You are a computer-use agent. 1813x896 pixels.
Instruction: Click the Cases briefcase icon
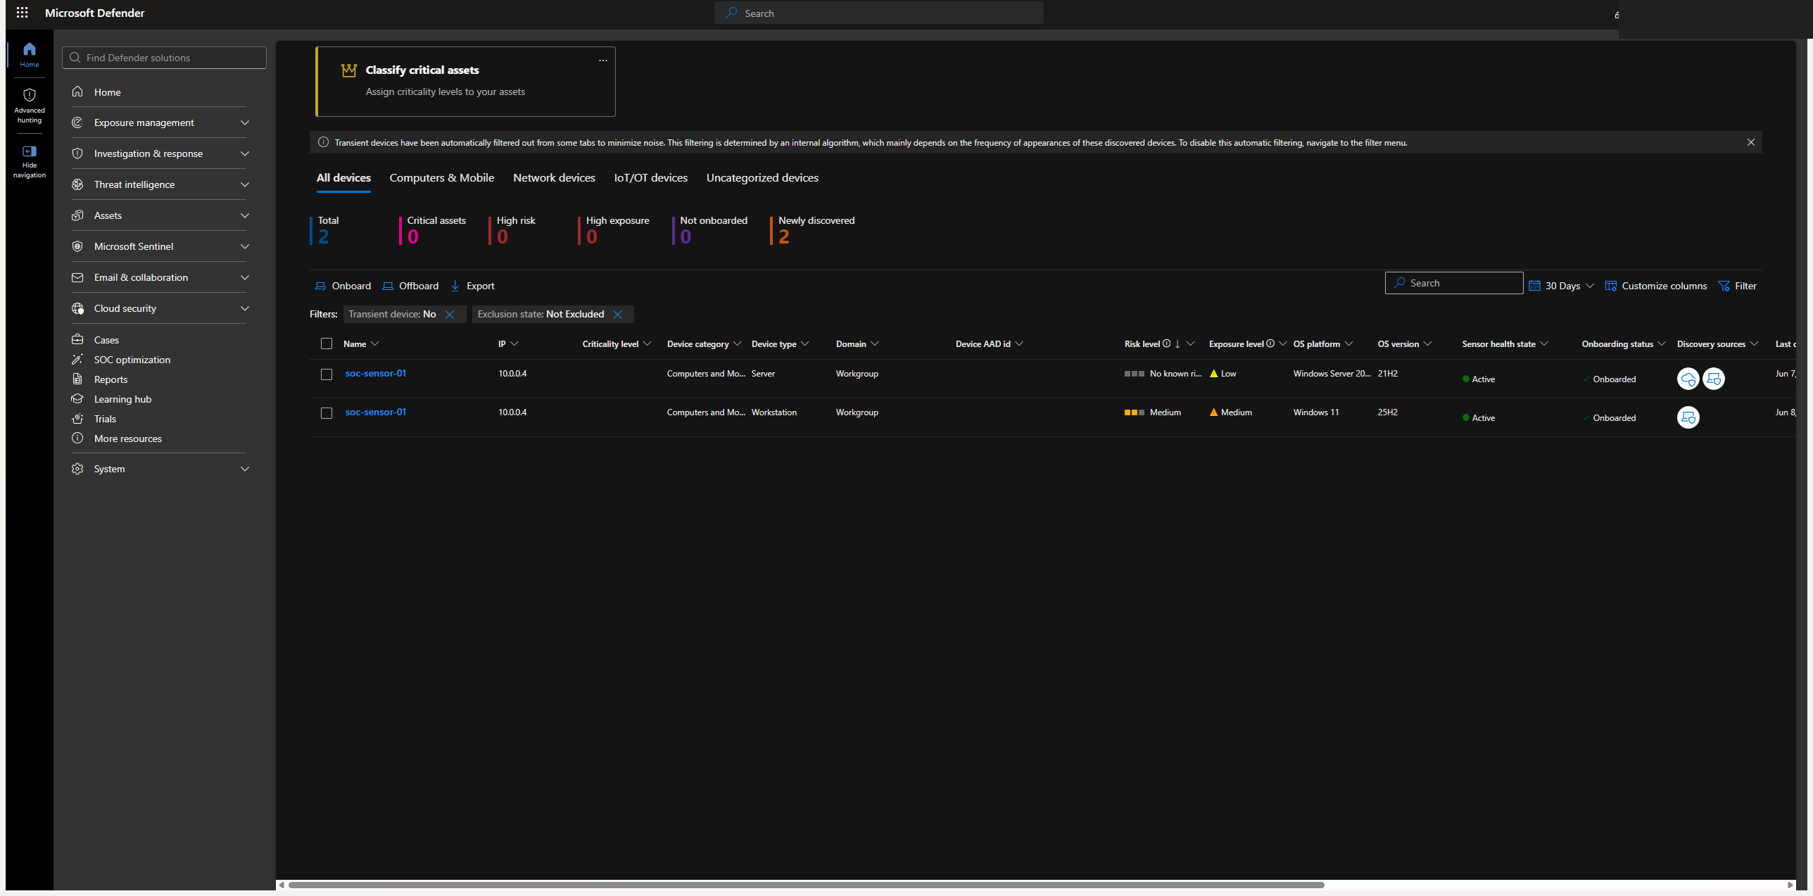point(77,339)
